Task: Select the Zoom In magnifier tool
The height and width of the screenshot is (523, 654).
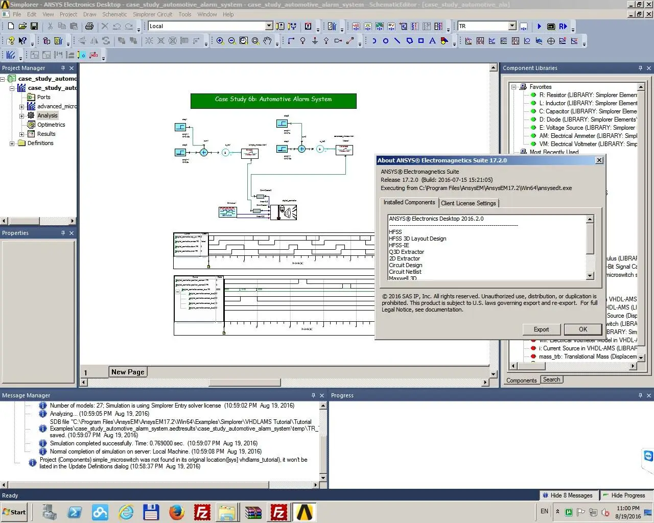Action: coord(220,41)
